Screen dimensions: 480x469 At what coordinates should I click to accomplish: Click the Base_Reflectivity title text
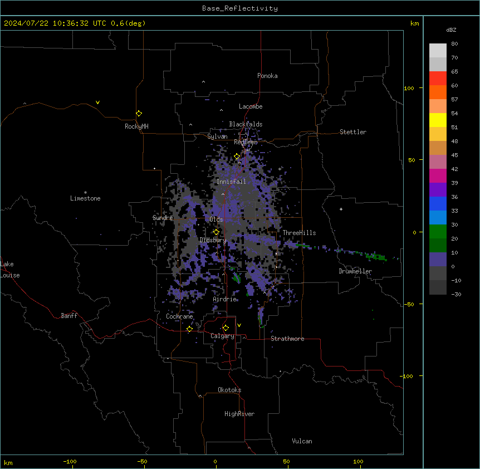(240, 8)
